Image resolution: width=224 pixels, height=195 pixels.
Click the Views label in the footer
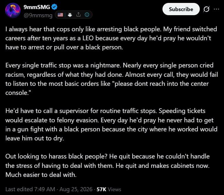114,189
